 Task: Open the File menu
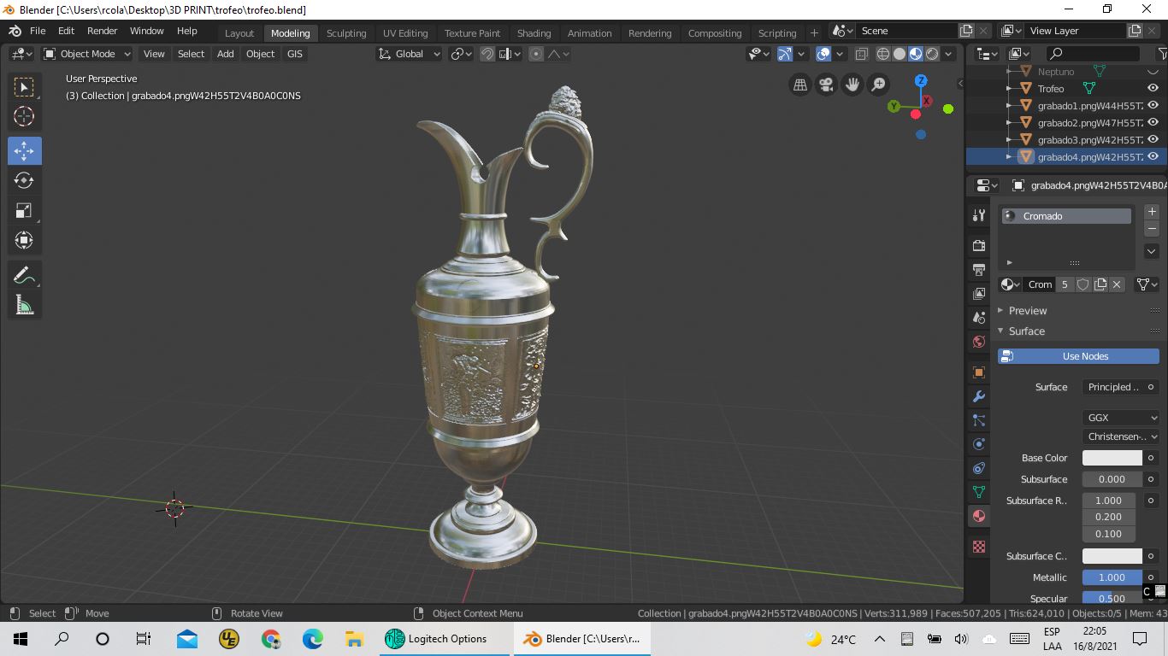point(38,31)
